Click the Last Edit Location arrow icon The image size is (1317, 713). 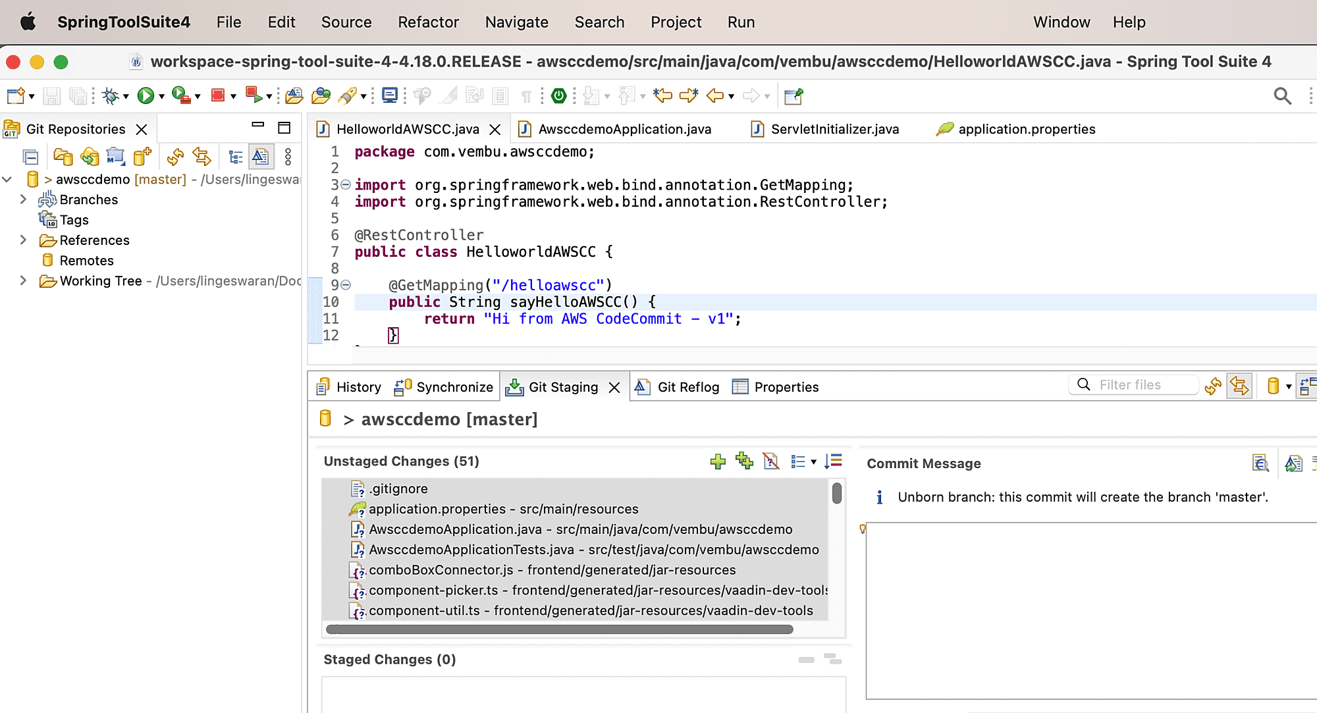point(662,96)
